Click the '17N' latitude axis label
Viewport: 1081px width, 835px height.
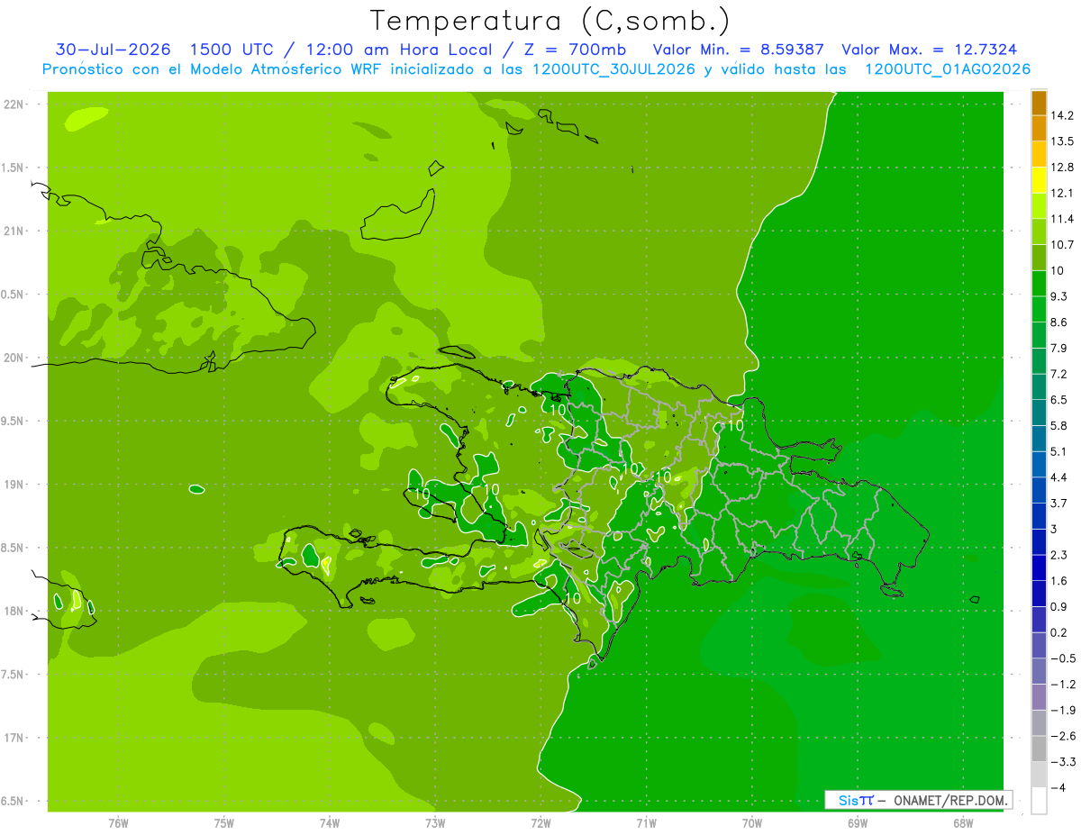(x=14, y=739)
